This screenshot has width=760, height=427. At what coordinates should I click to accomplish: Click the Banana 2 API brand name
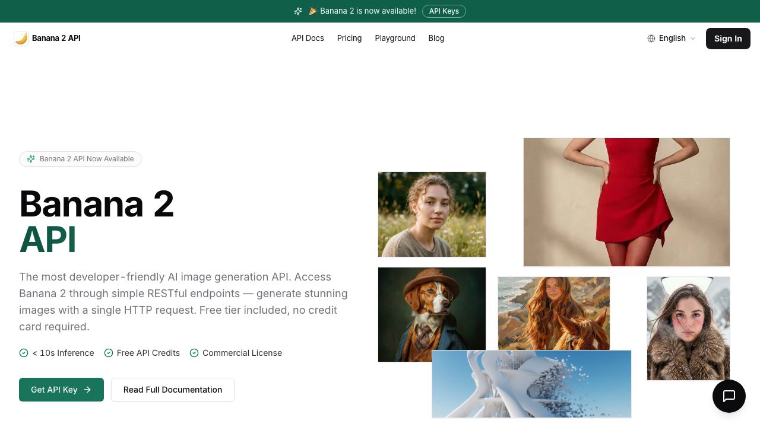coord(56,39)
